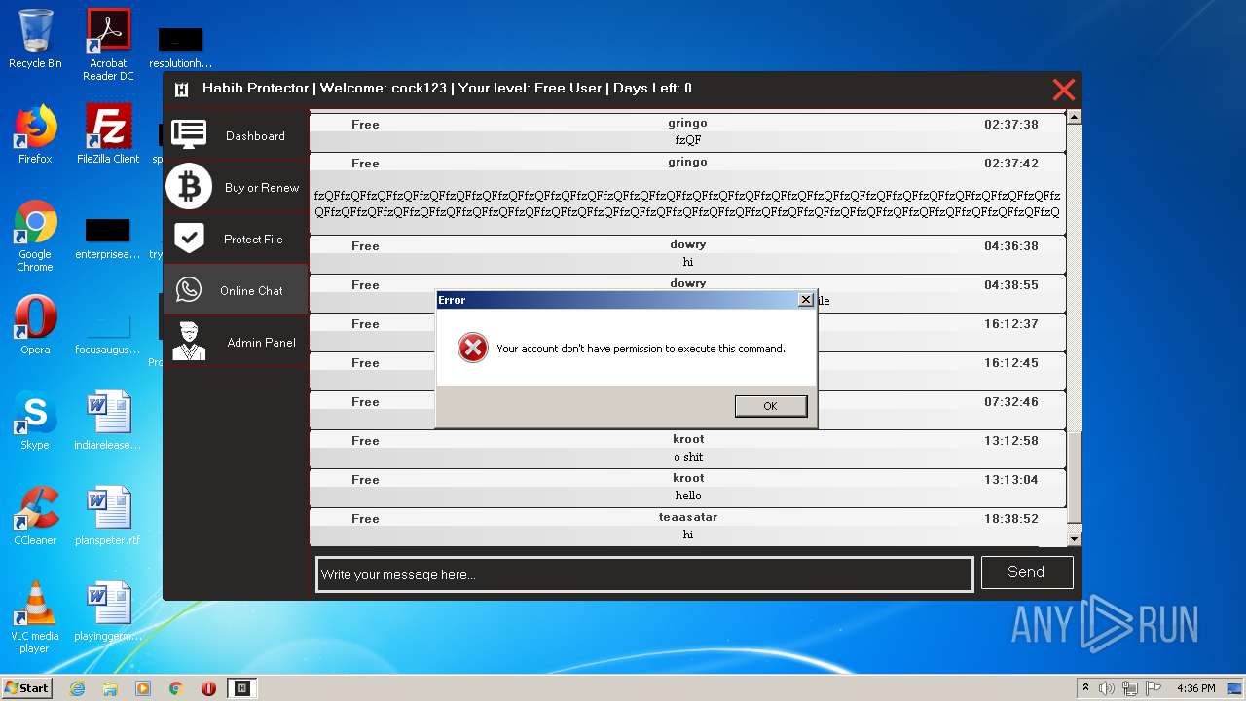Click the username teaasatar

tap(688, 517)
